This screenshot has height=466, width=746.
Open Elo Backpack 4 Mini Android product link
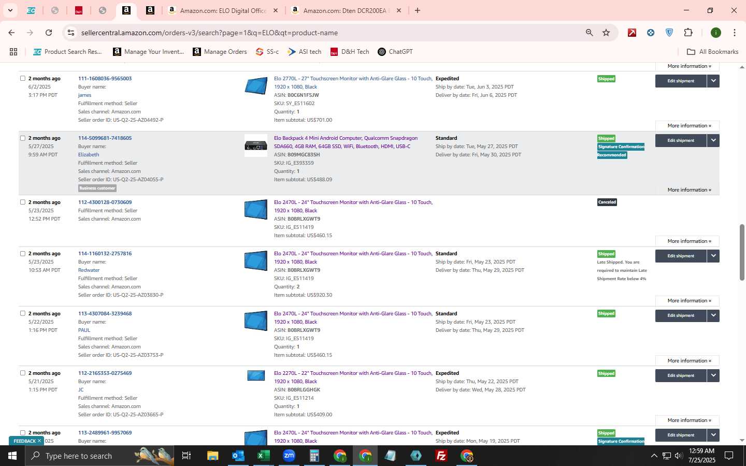pos(346,142)
